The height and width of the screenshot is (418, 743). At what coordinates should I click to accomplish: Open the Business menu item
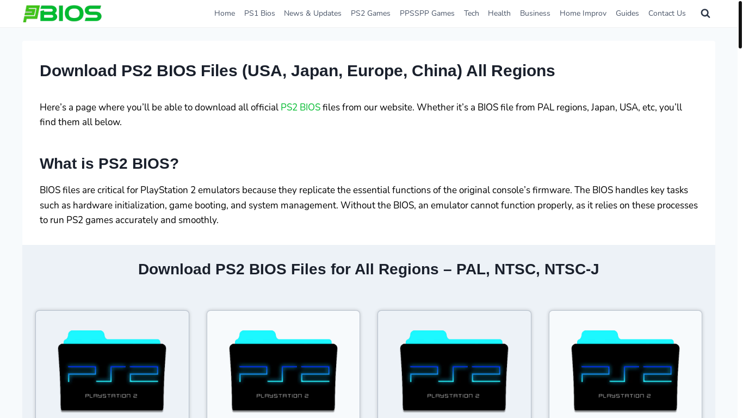pos(535,14)
